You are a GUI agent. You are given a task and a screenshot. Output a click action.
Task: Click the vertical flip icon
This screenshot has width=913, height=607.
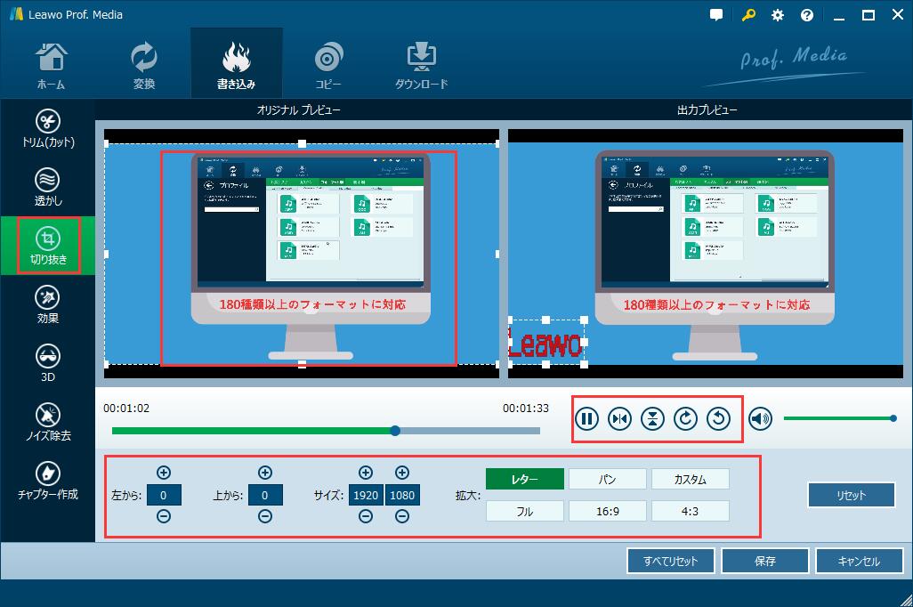tap(653, 419)
